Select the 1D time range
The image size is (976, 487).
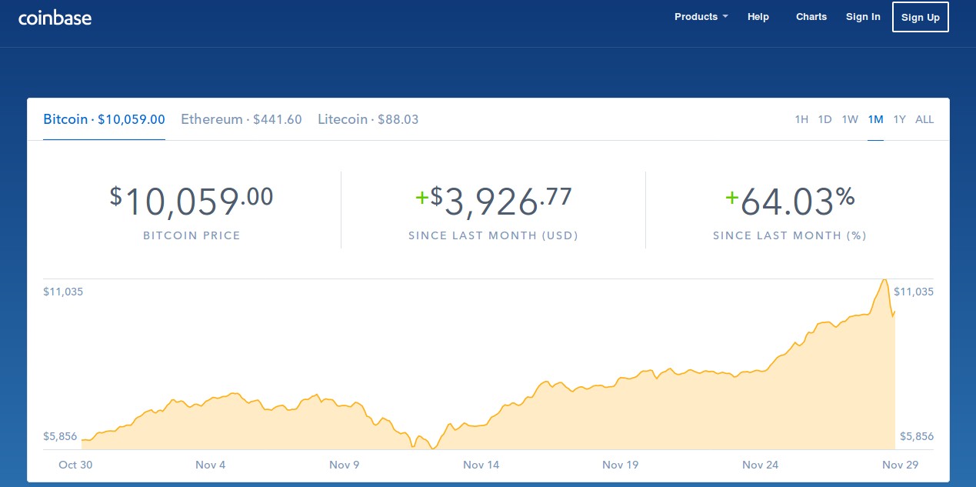pyautogui.click(x=825, y=119)
